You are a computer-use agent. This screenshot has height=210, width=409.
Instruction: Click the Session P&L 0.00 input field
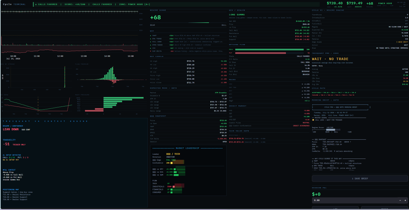(x=354, y=200)
